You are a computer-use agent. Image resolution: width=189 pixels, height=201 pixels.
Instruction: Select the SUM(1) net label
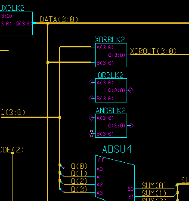click(154, 193)
